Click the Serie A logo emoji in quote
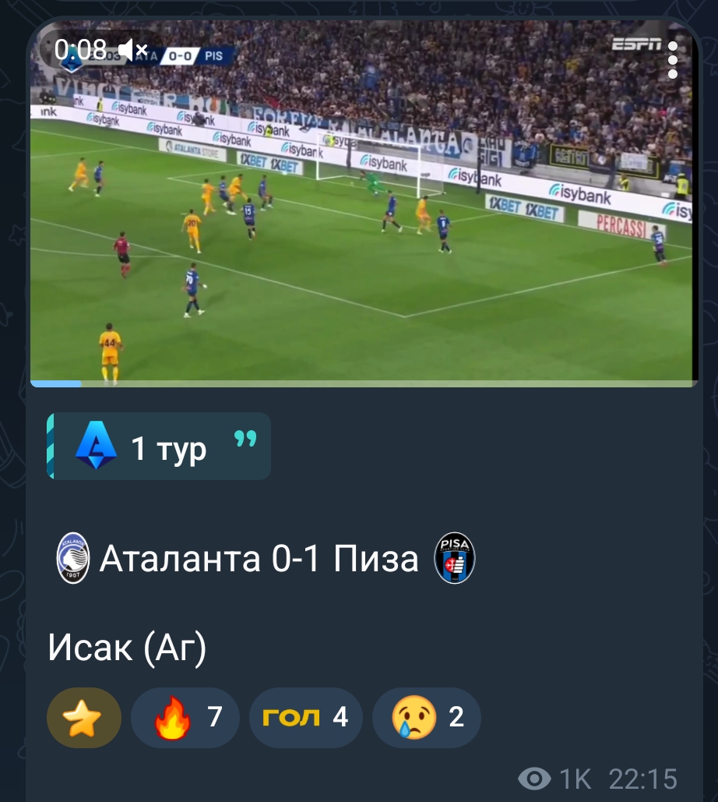Image resolution: width=718 pixels, height=802 pixels. pyautogui.click(x=96, y=446)
